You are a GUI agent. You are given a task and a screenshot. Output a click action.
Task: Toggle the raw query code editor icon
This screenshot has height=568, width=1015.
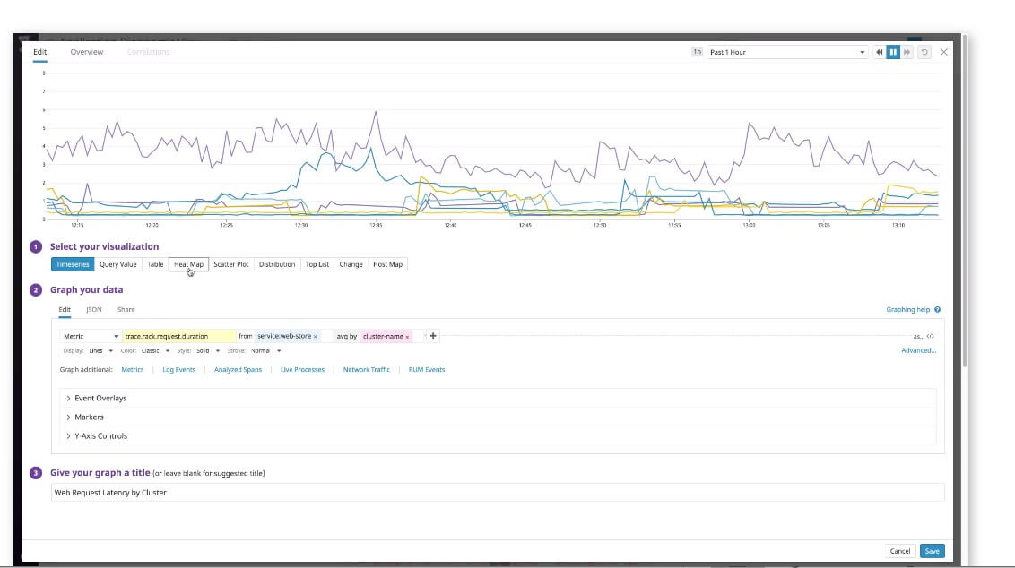point(931,336)
